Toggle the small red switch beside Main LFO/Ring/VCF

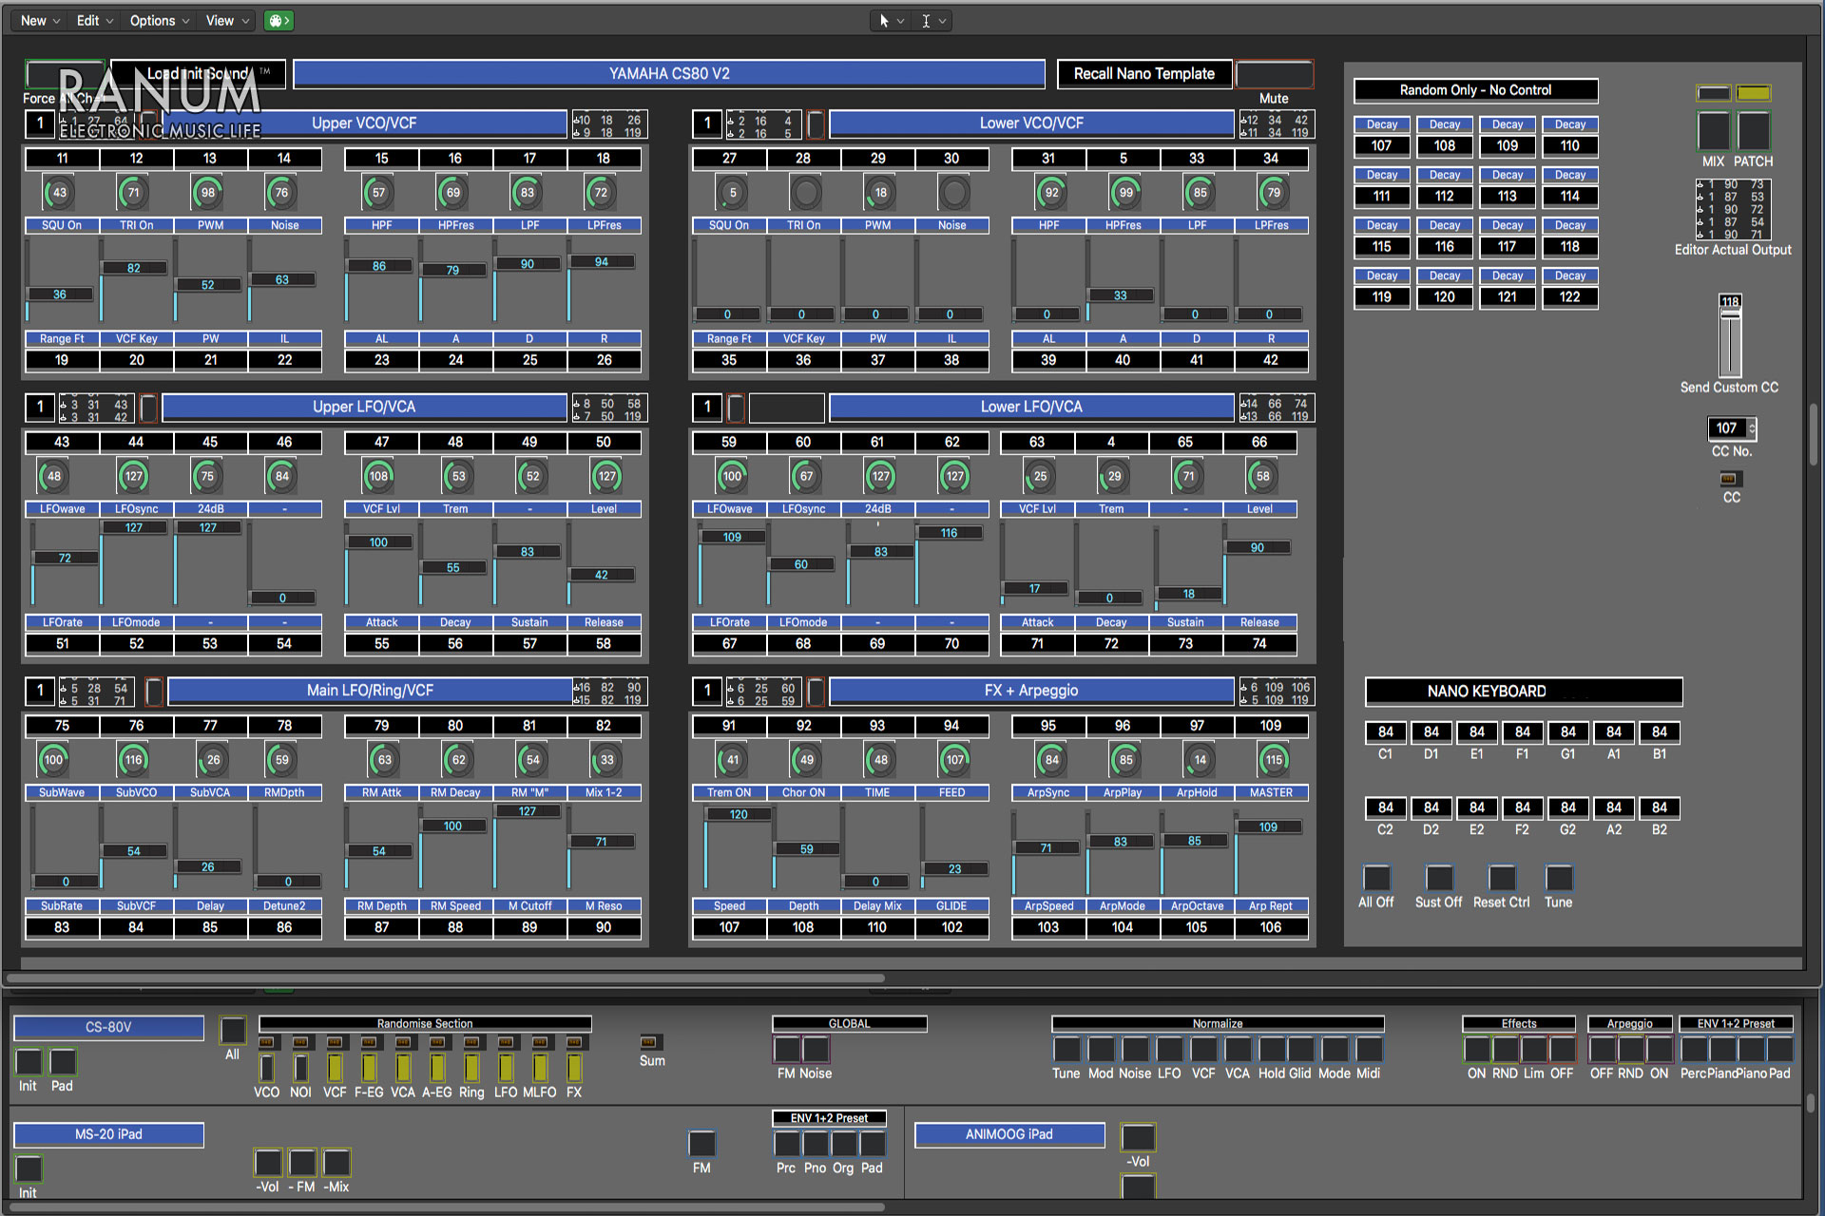coord(154,691)
